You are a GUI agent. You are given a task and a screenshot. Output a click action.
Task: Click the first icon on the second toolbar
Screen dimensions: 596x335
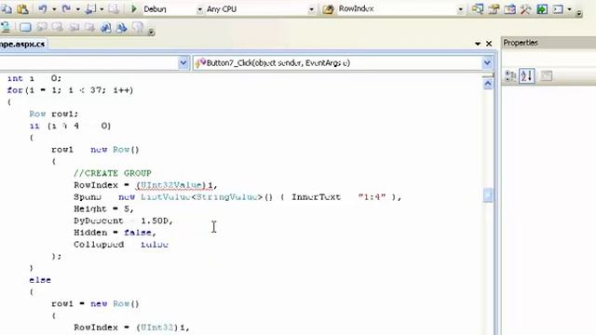click(x=6, y=27)
